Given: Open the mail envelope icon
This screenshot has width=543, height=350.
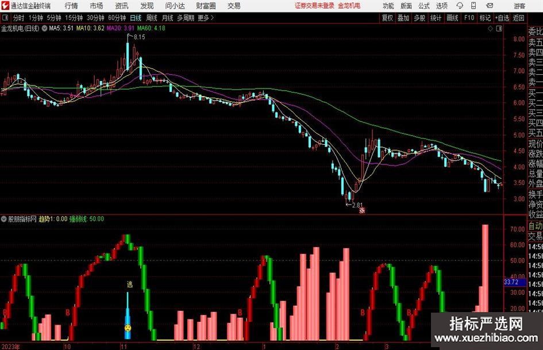Looking at the screenshot, I should pyautogui.click(x=490, y=6).
